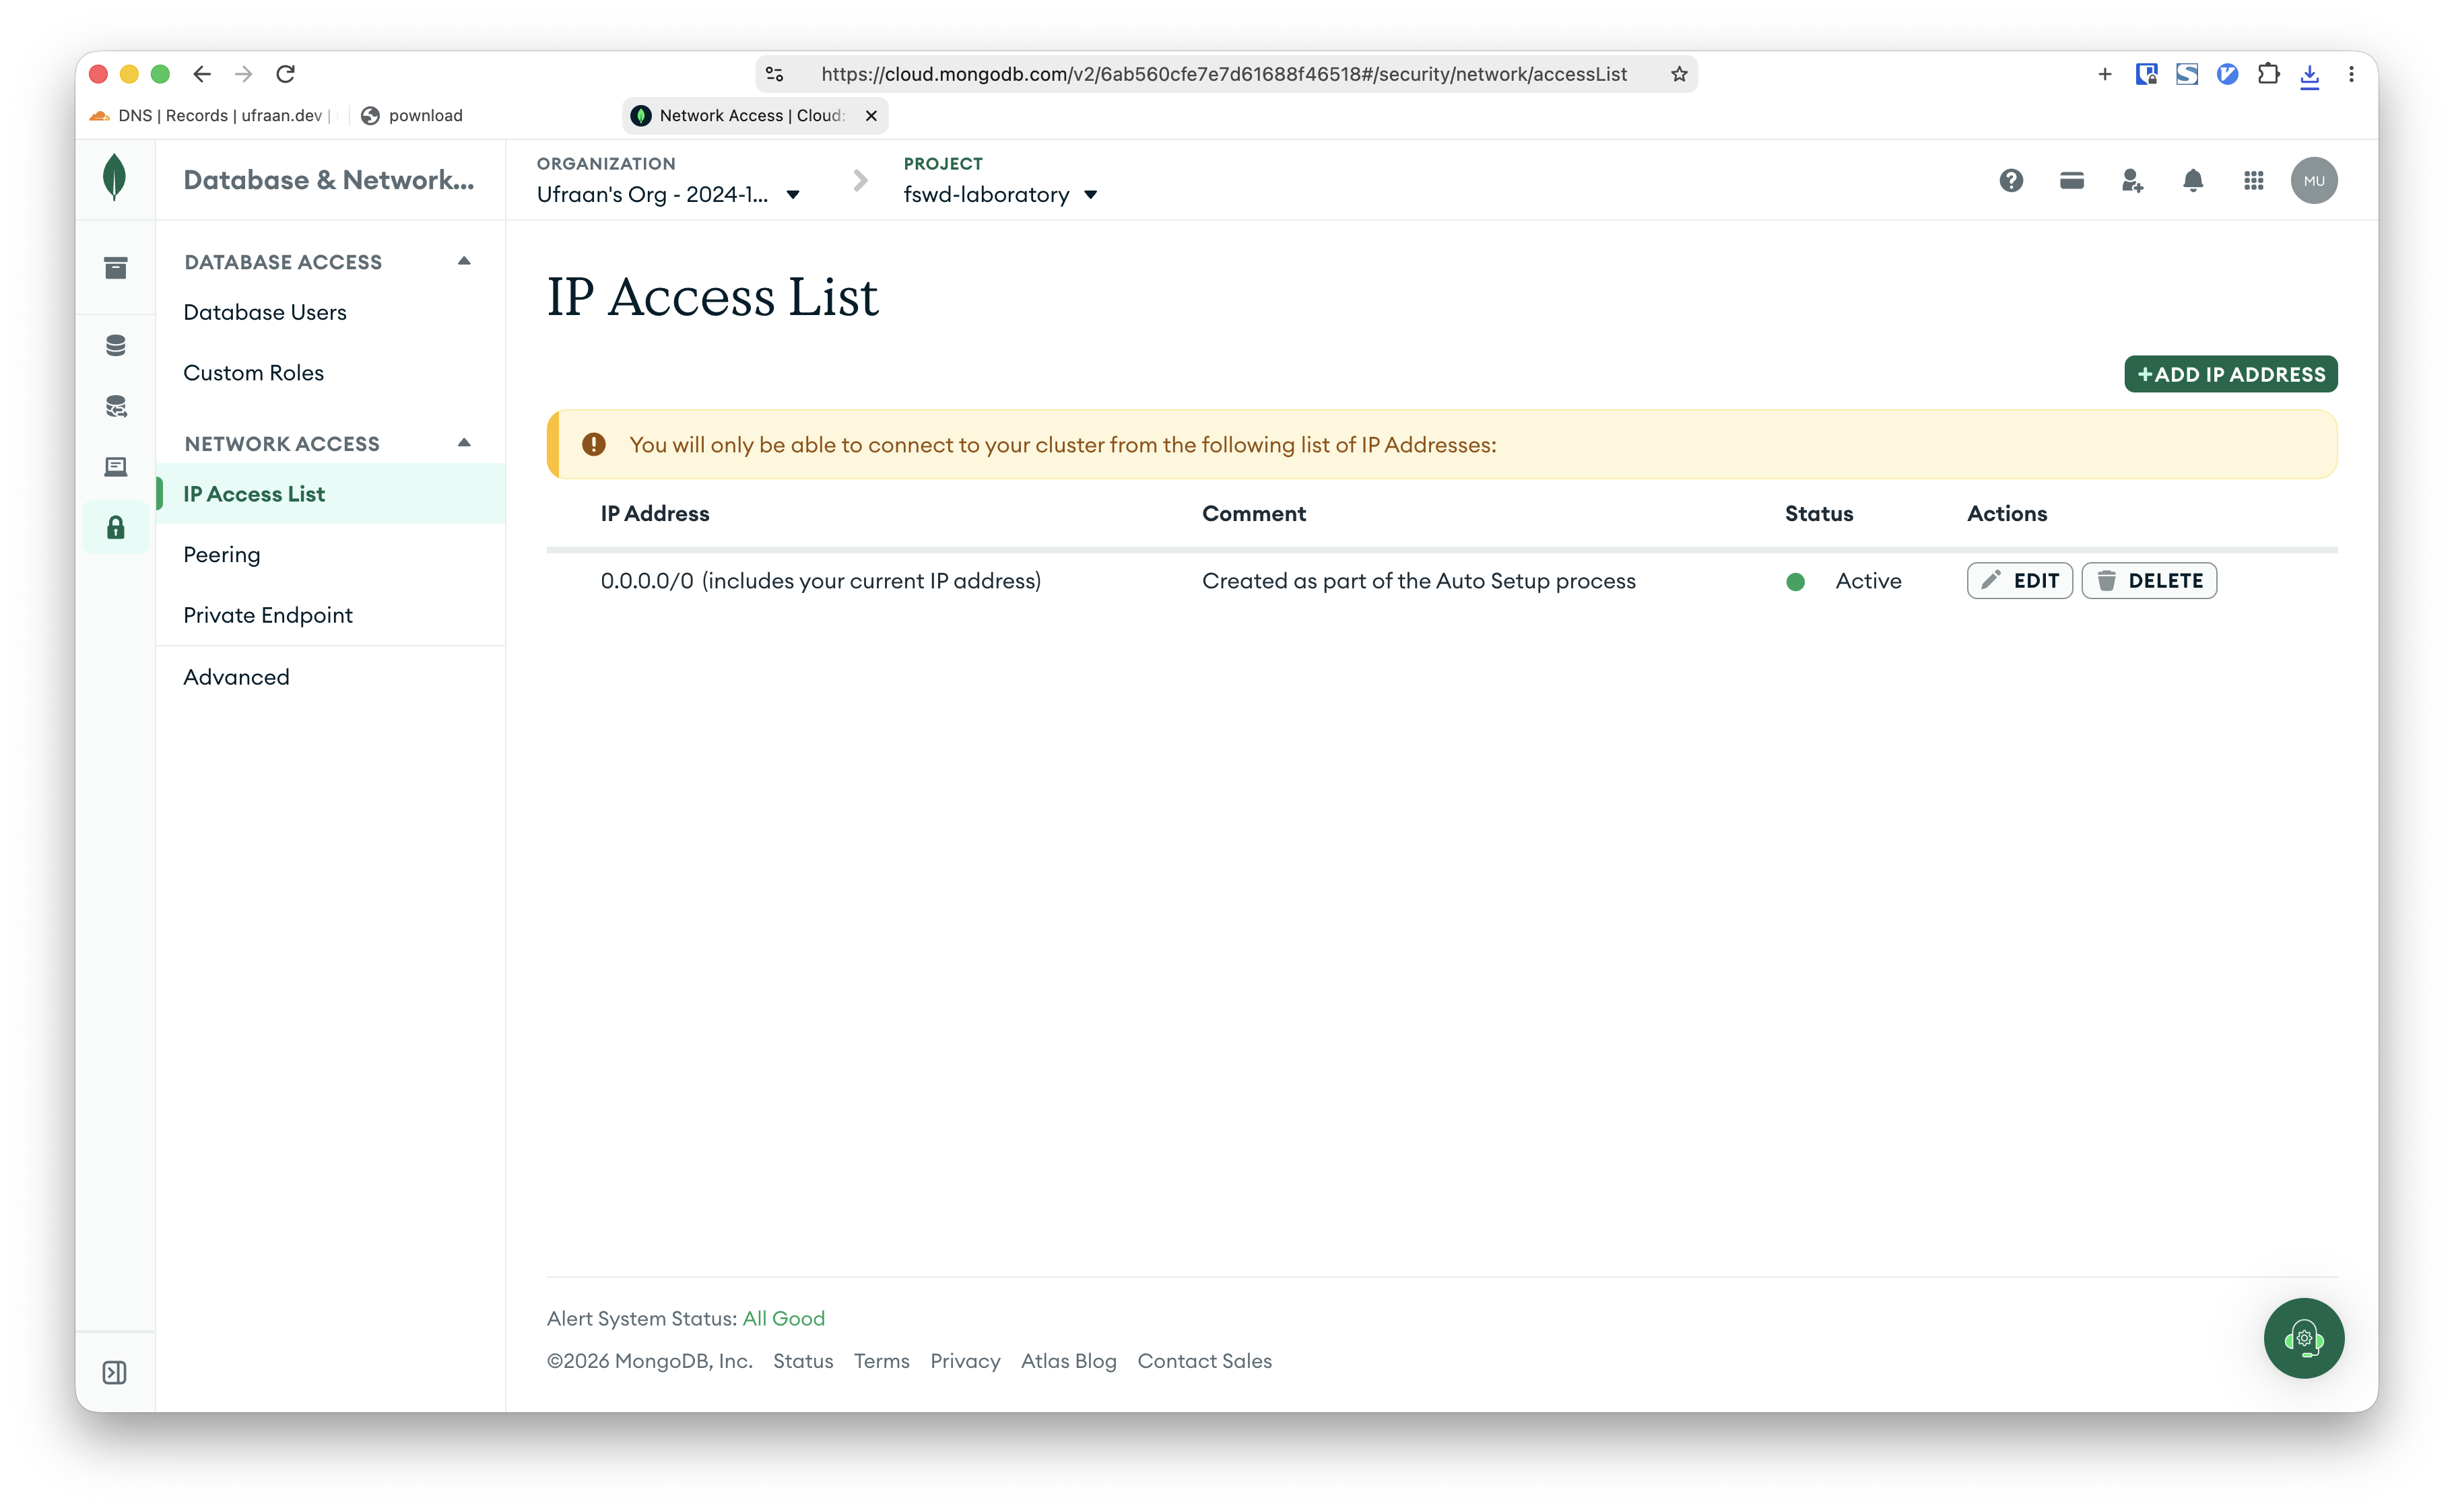Click the Comment column header
2454x1512 pixels.
(1253, 513)
